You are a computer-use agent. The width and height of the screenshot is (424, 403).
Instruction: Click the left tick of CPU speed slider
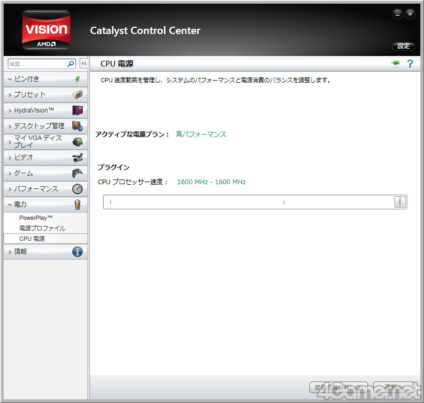[x=110, y=202]
